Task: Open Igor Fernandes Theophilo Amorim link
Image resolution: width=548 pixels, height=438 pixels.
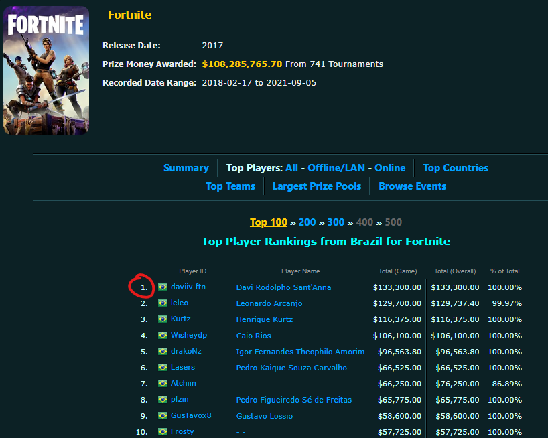Action: coord(300,352)
